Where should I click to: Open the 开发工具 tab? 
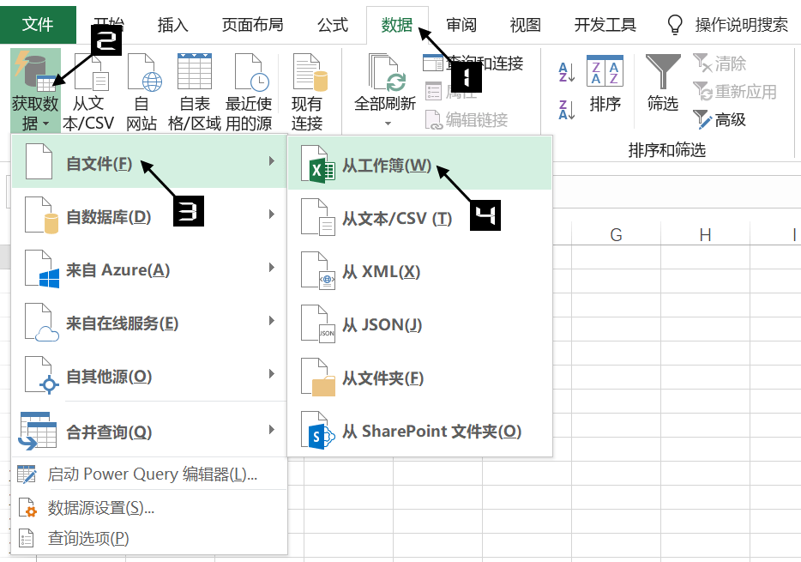pyautogui.click(x=605, y=25)
